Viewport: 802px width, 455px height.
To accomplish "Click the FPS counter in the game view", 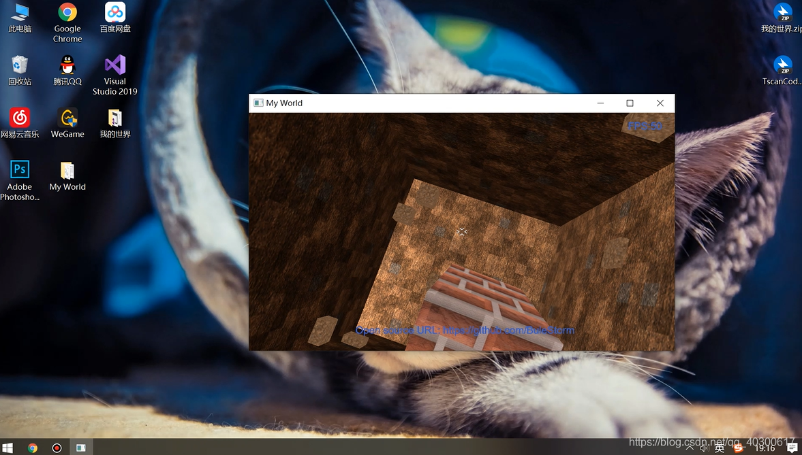I will (645, 126).
